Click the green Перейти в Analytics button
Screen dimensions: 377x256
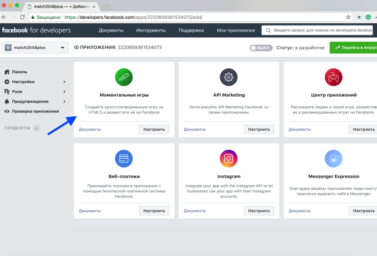tap(353, 48)
